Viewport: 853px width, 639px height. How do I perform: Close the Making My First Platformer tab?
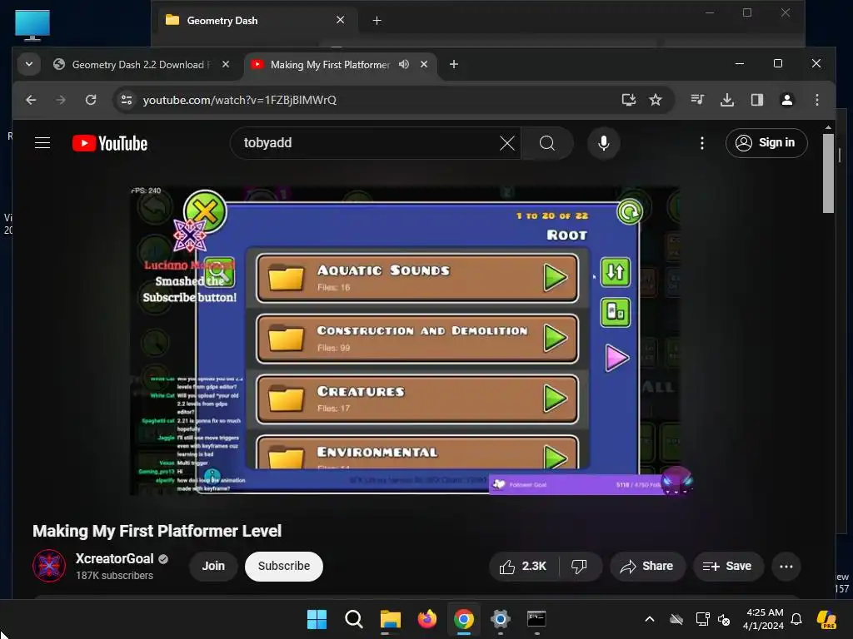pos(424,64)
